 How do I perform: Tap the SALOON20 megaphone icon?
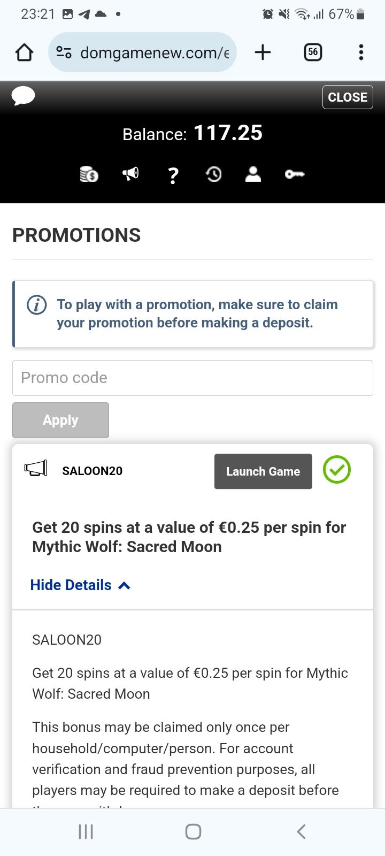coord(36,469)
